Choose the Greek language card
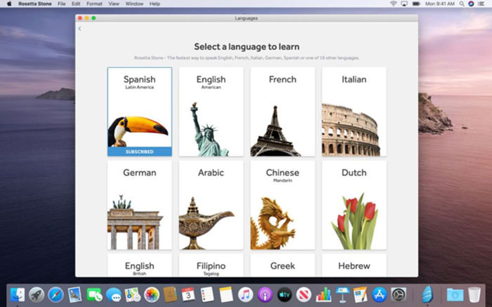The height and width of the screenshot is (307, 492). [282, 265]
